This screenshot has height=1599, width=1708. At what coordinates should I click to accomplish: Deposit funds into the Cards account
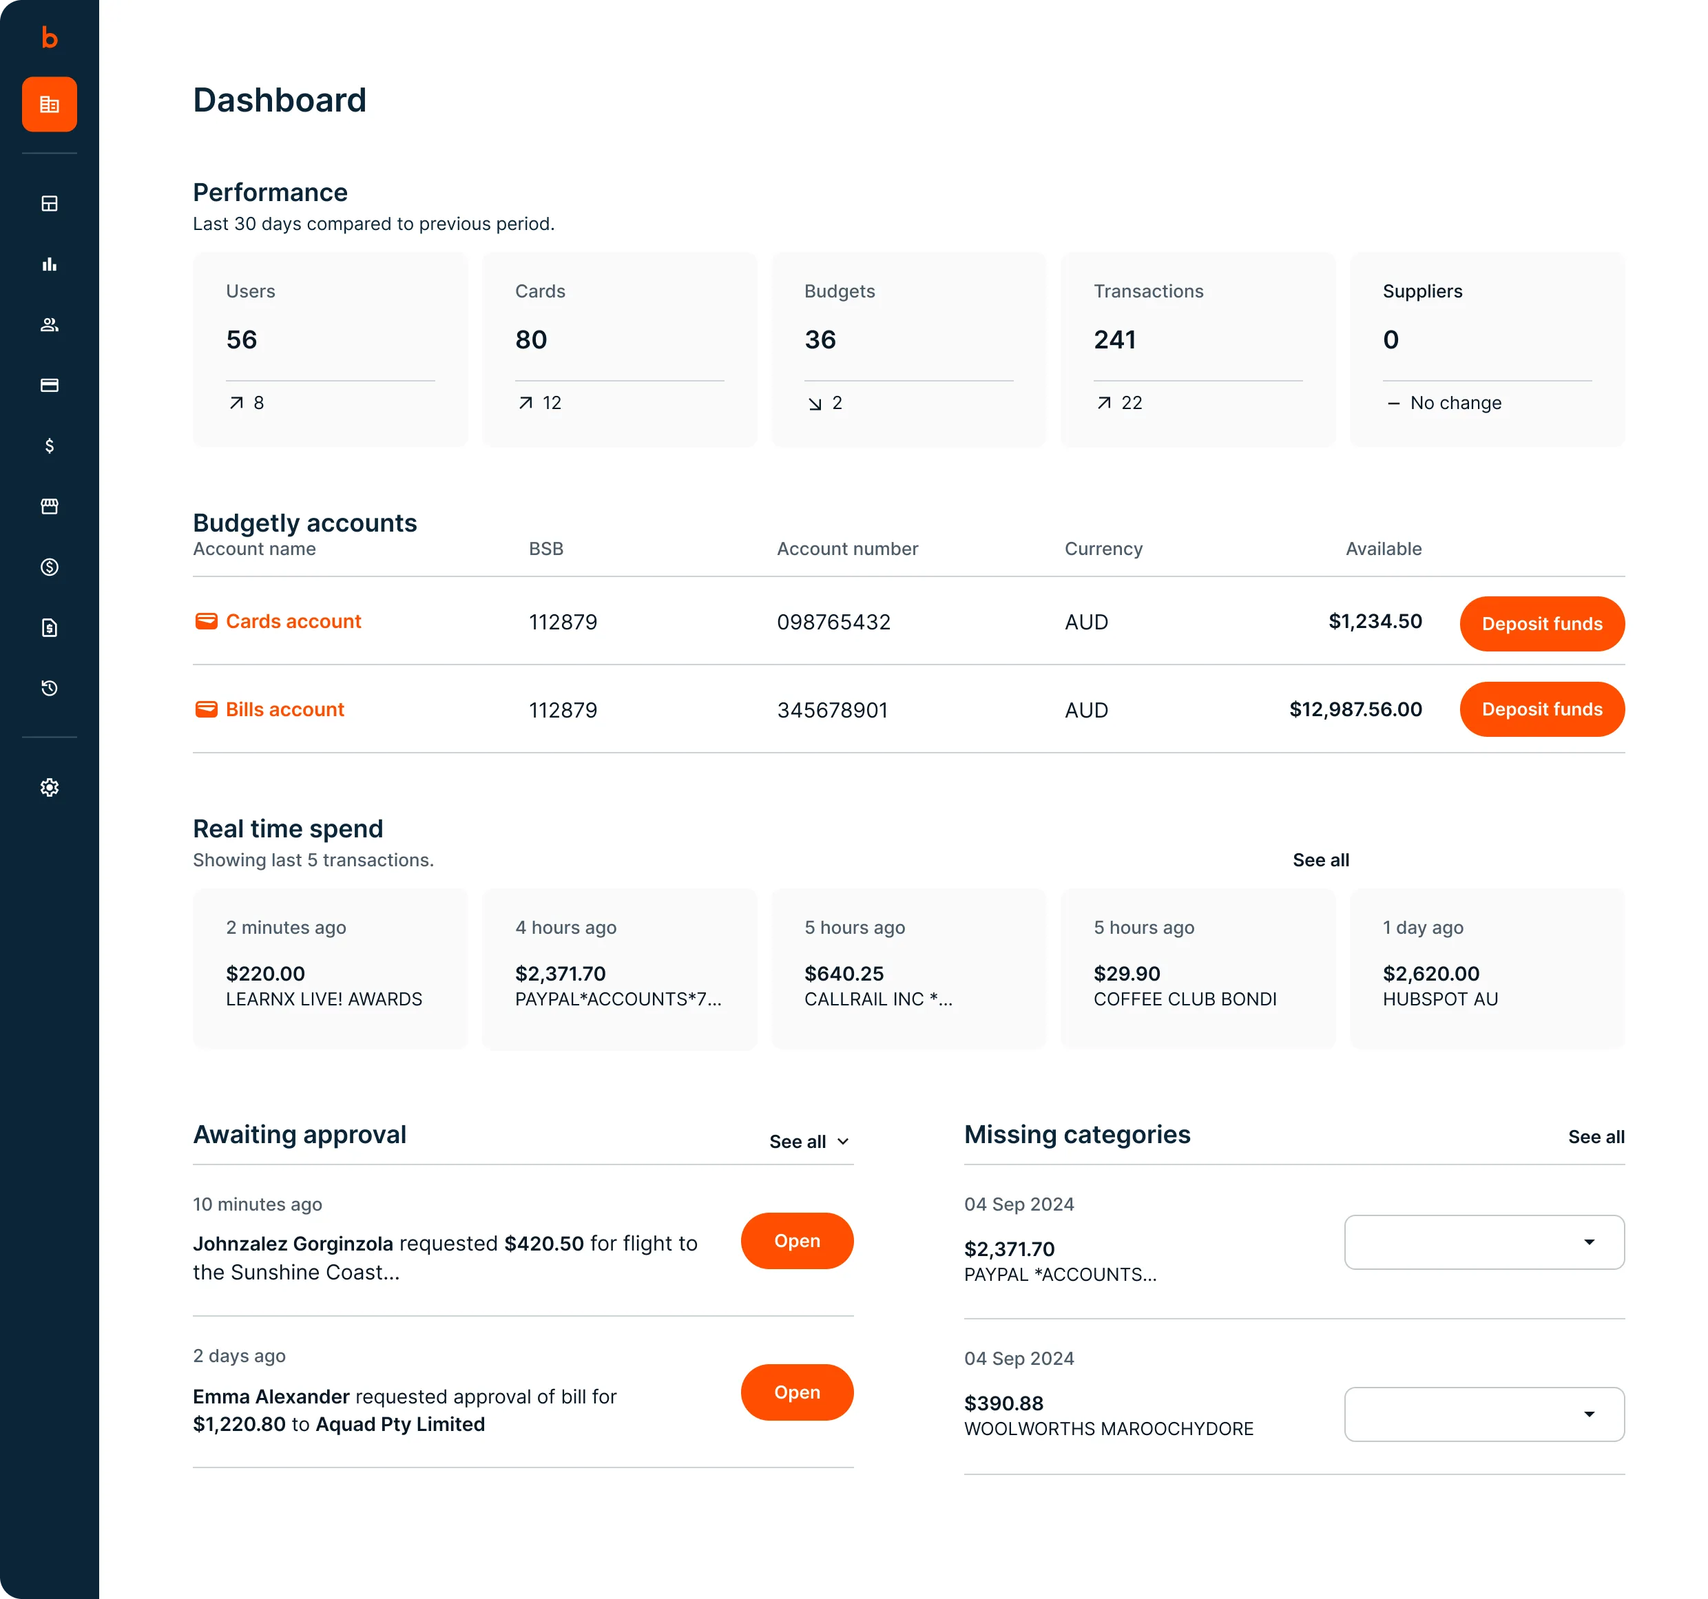(1541, 624)
